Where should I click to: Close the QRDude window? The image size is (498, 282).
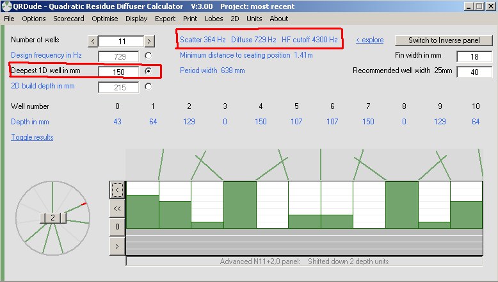pyautogui.click(x=490, y=6)
